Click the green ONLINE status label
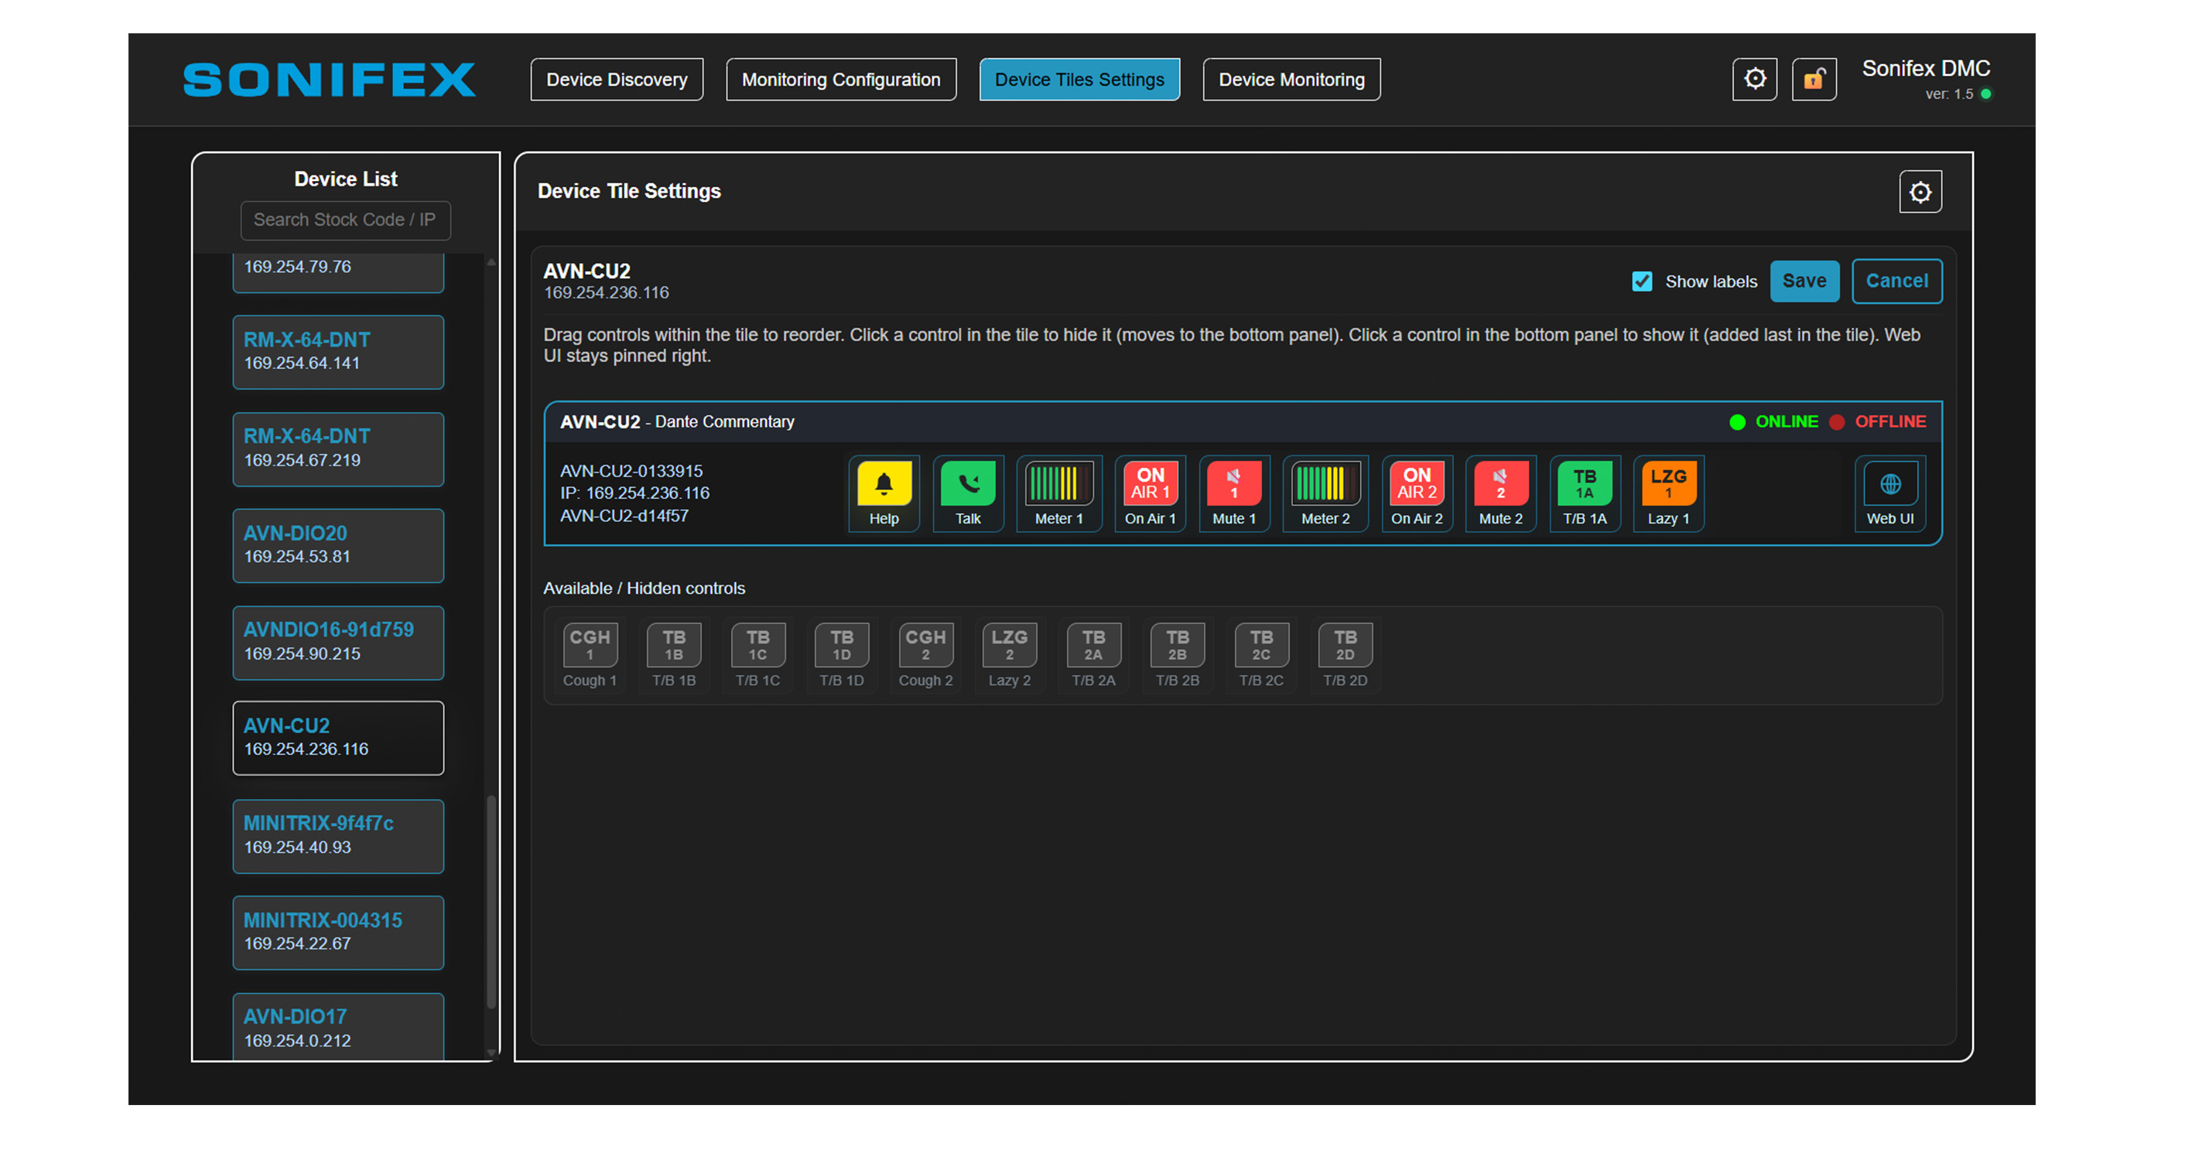Screen dimensions: 2192x1160 [1786, 421]
